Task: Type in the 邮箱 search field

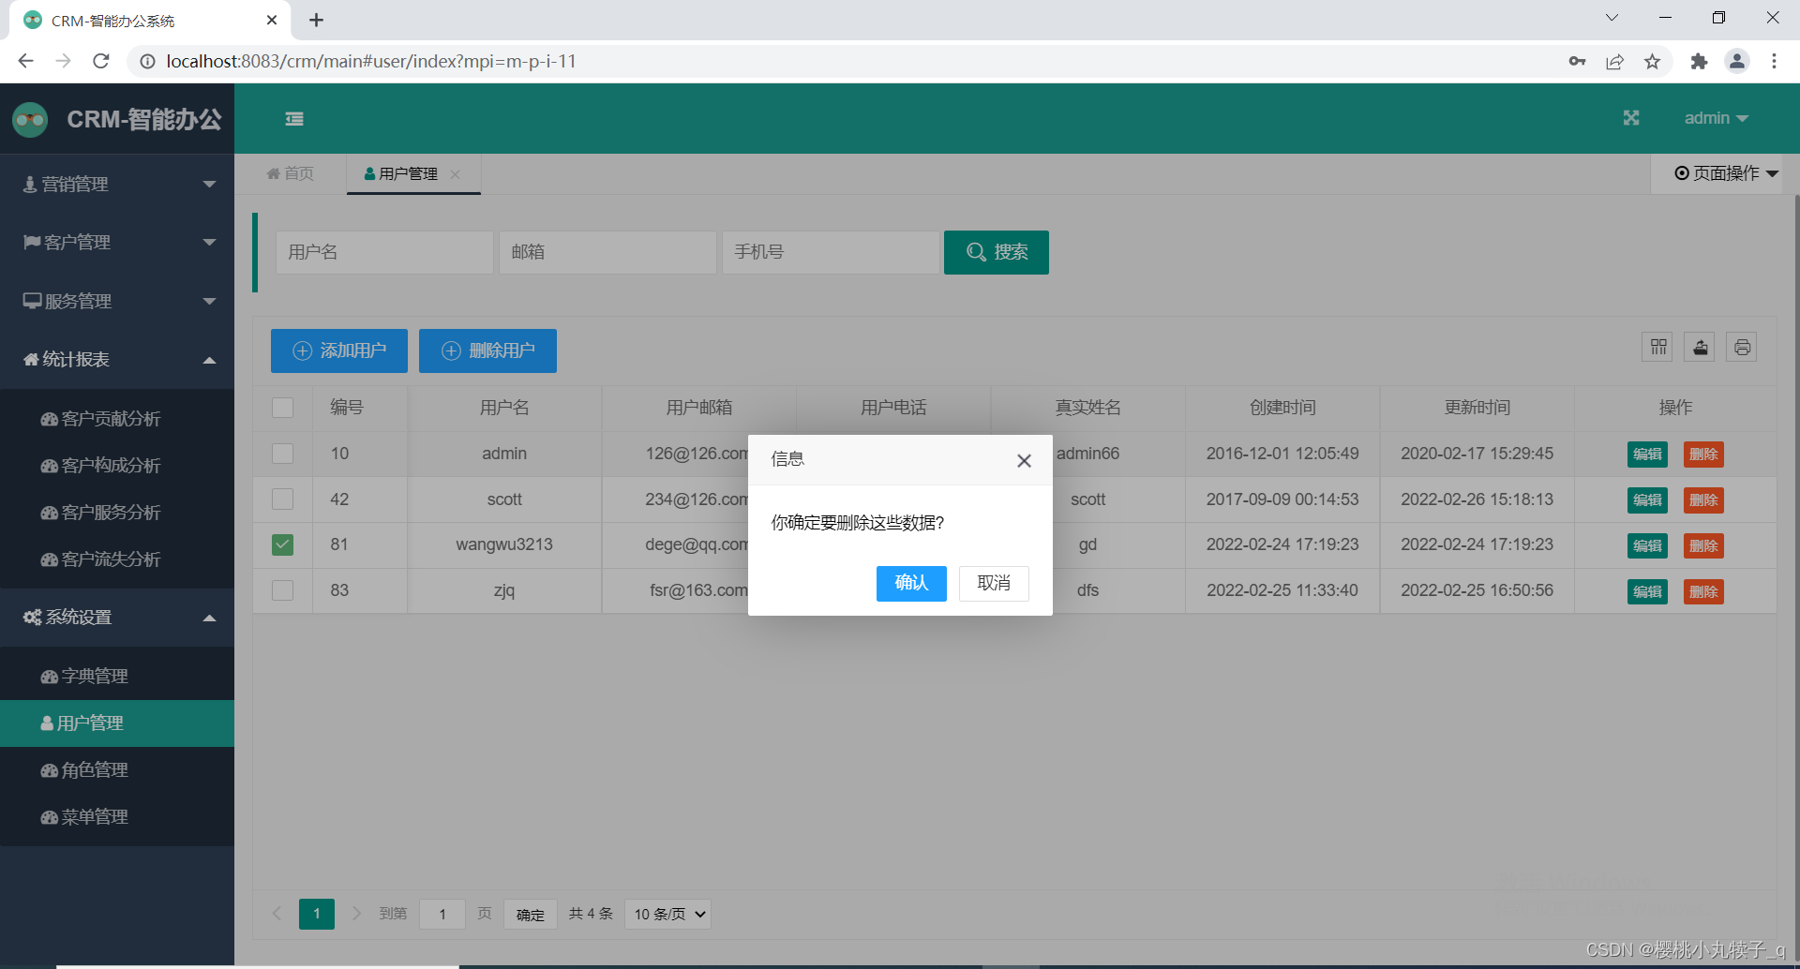Action: (x=607, y=252)
